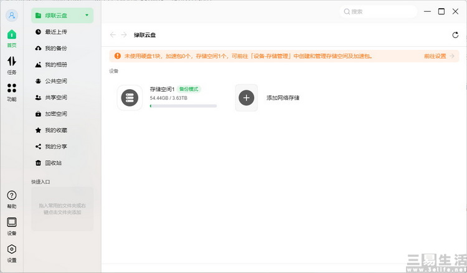Image resolution: width=467 pixels, height=273 pixels.
Task: Open the 任务 transfer tasks section
Action: [12, 65]
